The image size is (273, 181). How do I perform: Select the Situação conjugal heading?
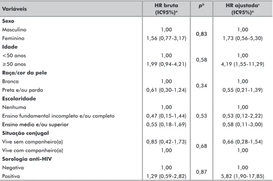[x=25, y=133]
